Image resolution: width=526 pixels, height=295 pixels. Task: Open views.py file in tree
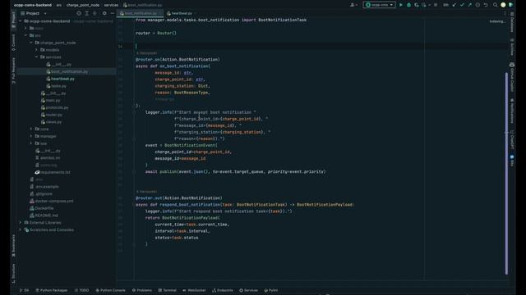51,122
